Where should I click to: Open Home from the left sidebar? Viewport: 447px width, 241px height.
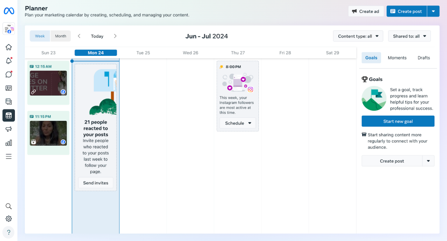pos(9,47)
